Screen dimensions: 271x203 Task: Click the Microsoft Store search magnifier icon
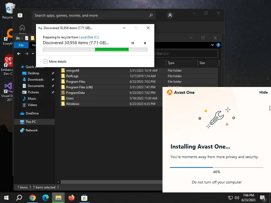151,15
